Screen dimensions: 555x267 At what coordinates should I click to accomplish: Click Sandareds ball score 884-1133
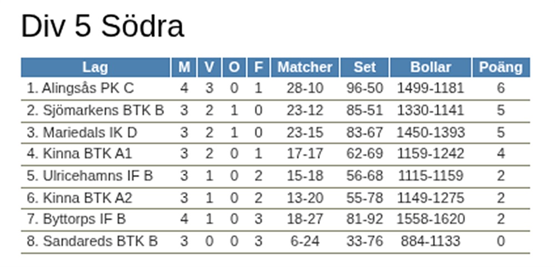(431, 241)
